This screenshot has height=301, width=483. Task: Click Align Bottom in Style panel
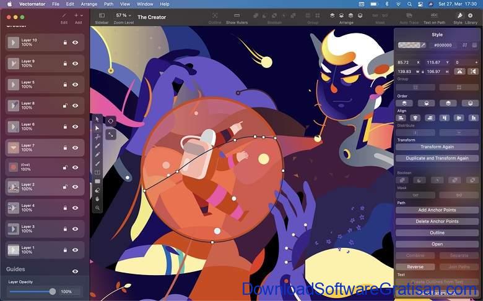click(474, 118)
